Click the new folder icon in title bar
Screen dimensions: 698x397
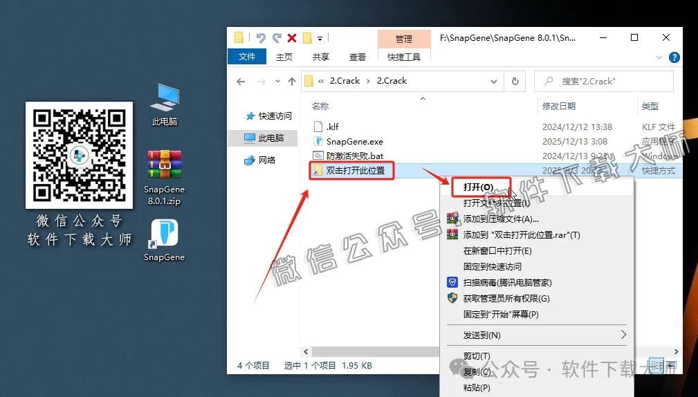tap(307, 38)
